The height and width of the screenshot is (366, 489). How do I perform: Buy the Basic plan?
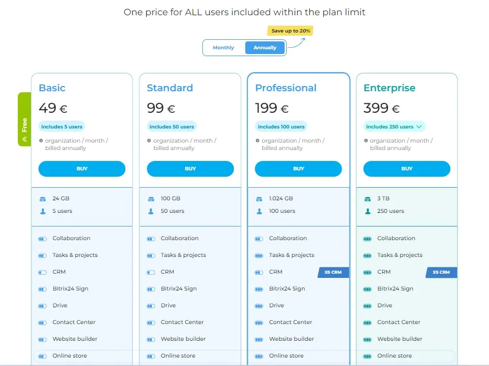tap(82, 169)
